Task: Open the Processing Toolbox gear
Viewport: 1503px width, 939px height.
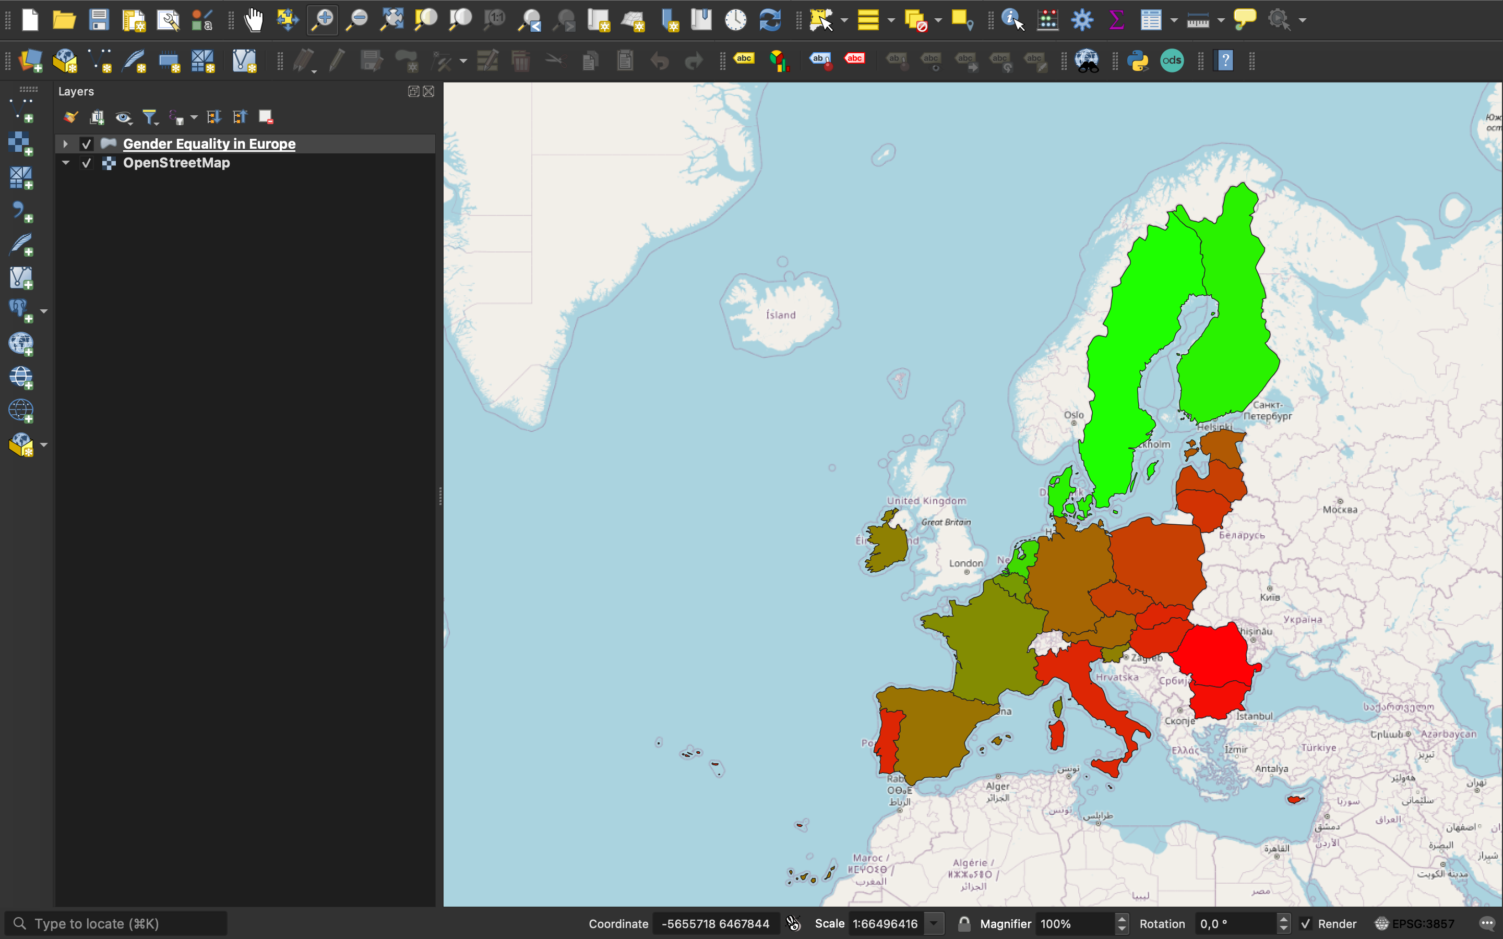Action: [x=1082, y=20]
